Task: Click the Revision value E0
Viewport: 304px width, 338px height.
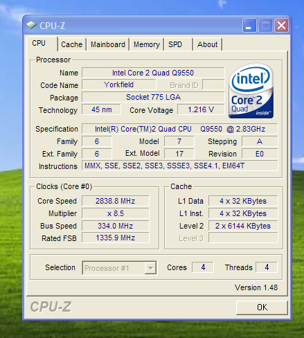Action: (x=260, y=154)
